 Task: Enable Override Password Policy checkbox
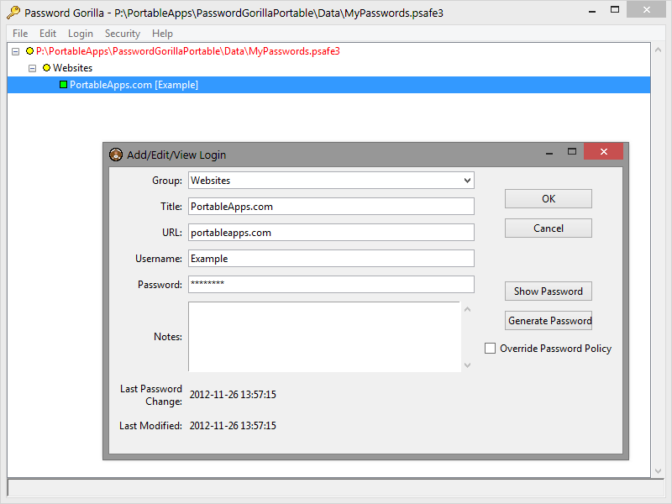click(491, 349)
